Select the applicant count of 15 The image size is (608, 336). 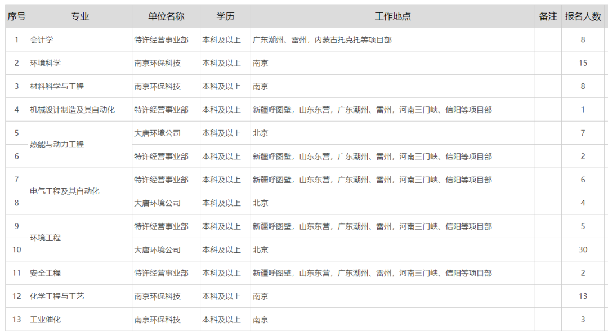pos(583,63)
